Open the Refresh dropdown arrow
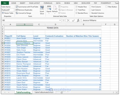 (x=55, y=13)
